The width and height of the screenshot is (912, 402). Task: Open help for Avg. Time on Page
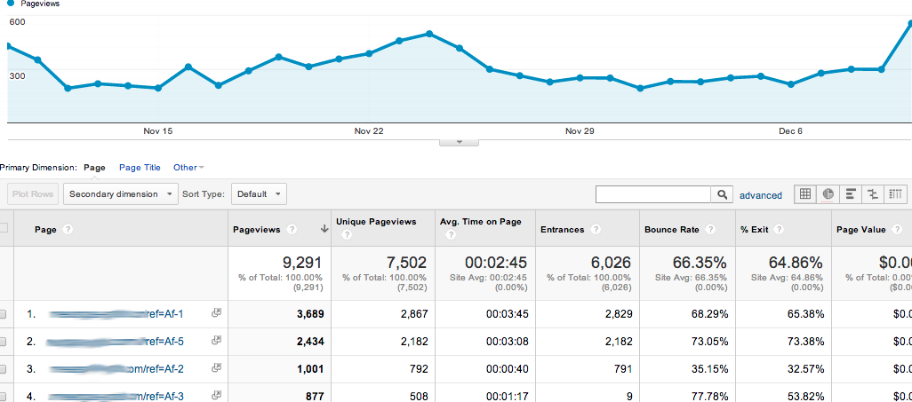(450, 235)
